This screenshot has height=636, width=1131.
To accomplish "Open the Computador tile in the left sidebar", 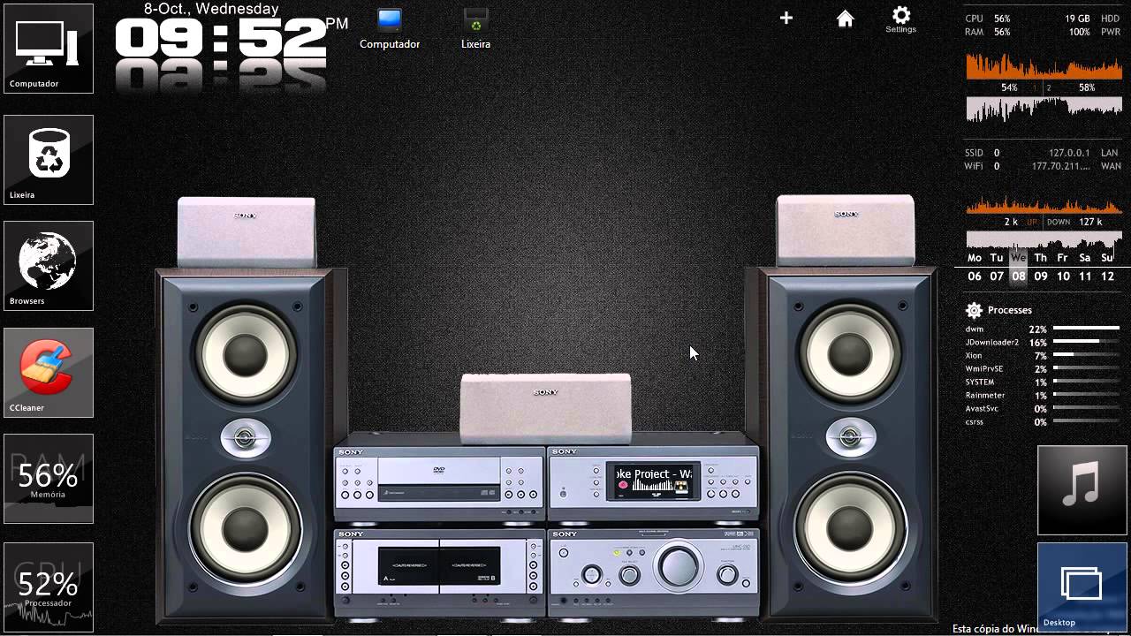I will [x=49, y=49].
